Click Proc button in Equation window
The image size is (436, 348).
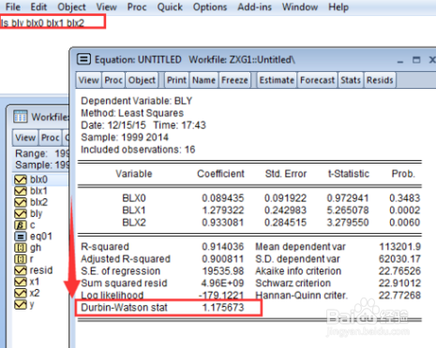click(x=113, y=80)
